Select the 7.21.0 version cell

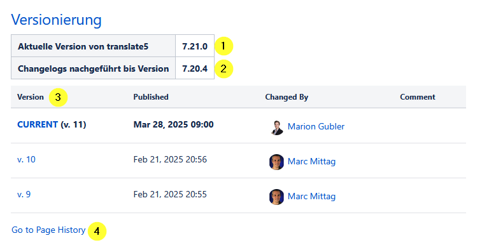coord(195,46)
